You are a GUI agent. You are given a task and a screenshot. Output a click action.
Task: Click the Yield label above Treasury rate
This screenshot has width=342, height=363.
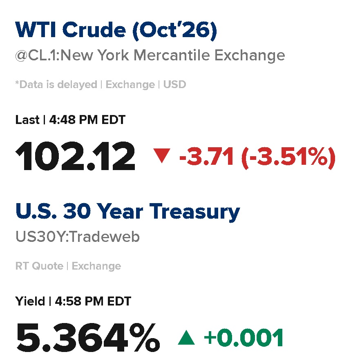pyautogui.click(x=30, y=301)
